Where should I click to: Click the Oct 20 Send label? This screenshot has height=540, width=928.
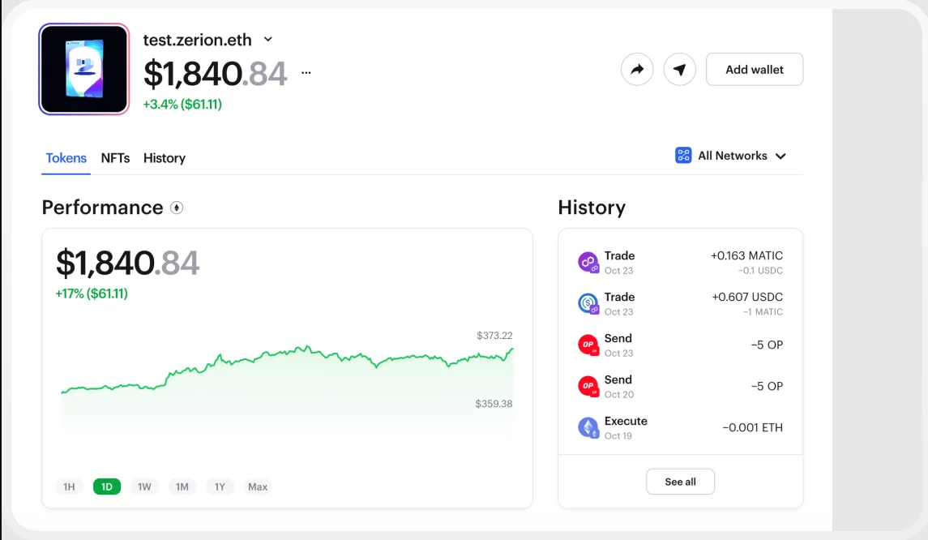[618, 379]
